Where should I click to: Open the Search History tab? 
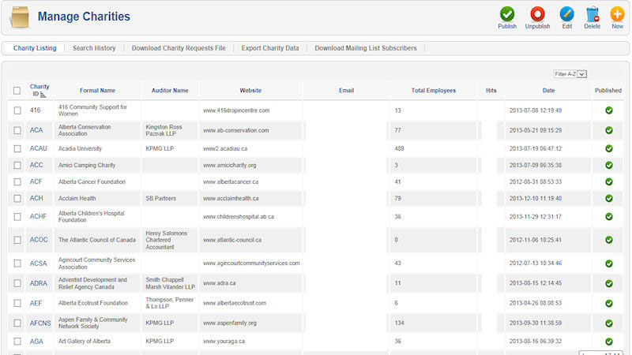click(x=94, y=48)
